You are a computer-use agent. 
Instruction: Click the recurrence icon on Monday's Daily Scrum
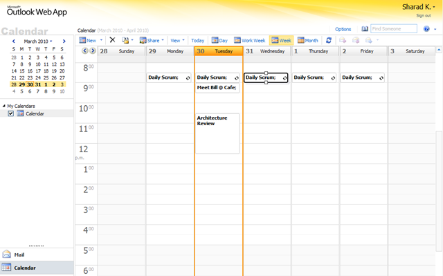tap(188, 78)
